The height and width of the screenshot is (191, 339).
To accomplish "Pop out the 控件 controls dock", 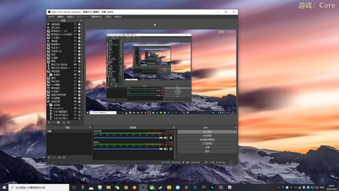I will (x=236, y=128).
